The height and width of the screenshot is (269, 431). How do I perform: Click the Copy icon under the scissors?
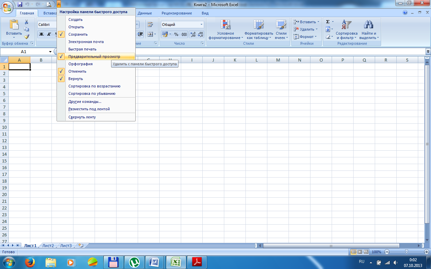click(27, 29)
